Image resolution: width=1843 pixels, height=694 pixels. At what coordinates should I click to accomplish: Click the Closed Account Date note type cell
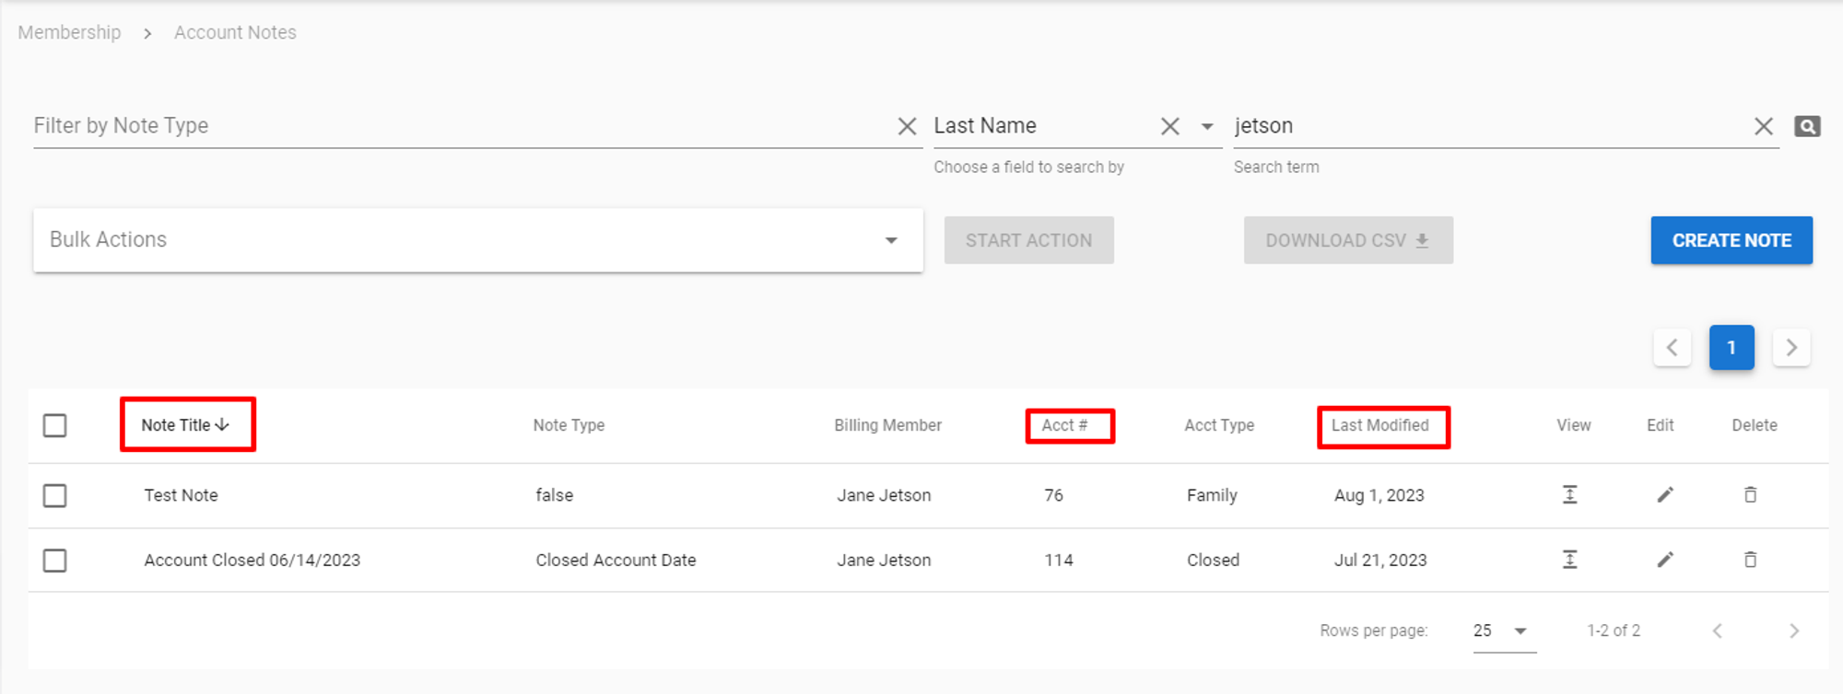[616, 560]
